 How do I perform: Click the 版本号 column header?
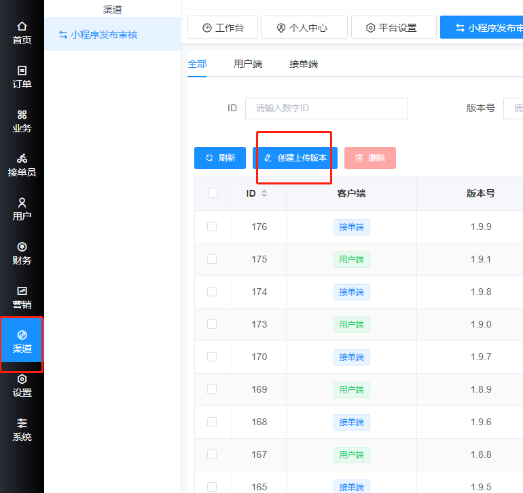click(481, 193)
